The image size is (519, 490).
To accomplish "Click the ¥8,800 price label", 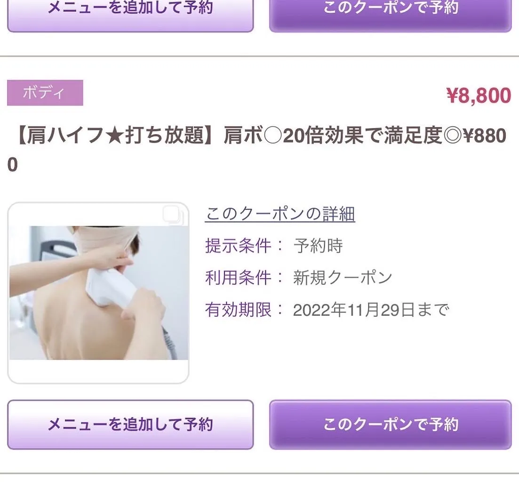I will pos(479,96).
